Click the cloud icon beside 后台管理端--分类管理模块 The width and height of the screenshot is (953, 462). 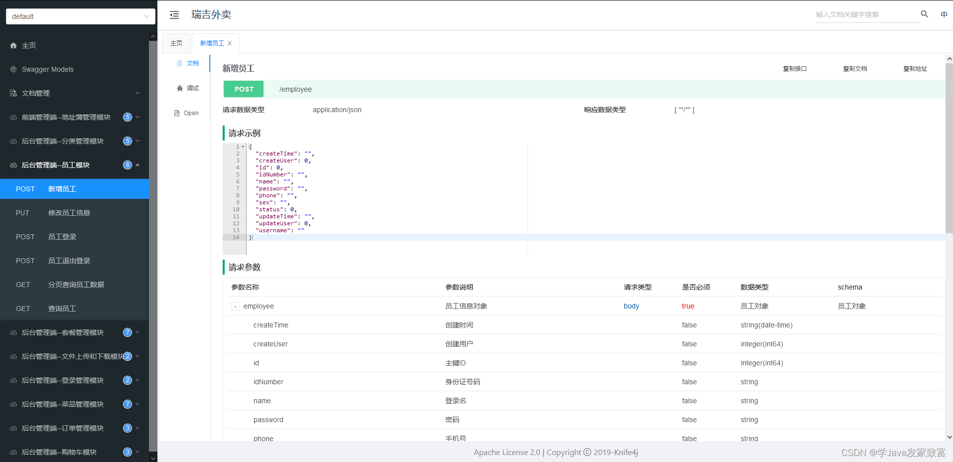click(x=13, y=141)
